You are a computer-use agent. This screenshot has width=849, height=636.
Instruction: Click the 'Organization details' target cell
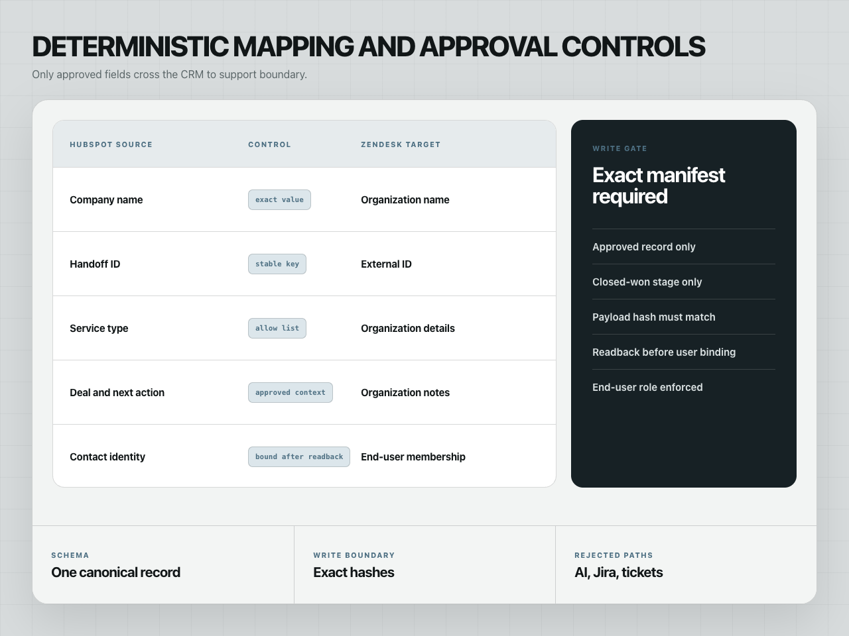(x=408, y=328)
